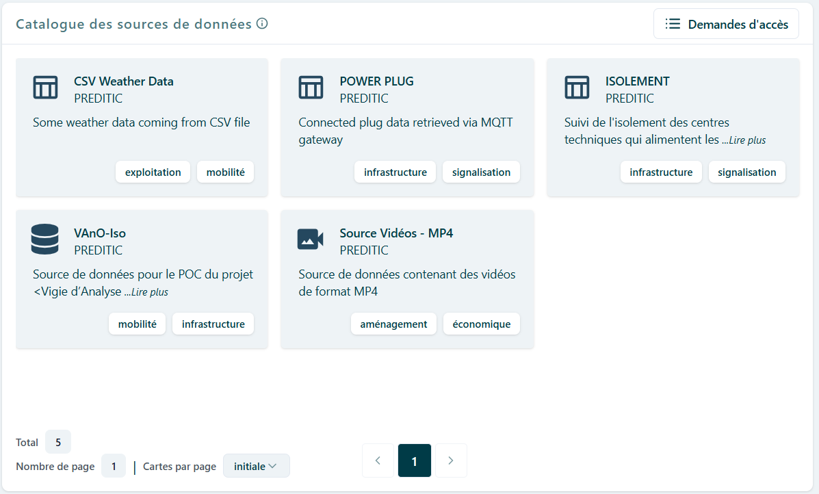
Task: Click the 'Nombre de page' label
Action: pyautogui.click(x=55, y=467)
